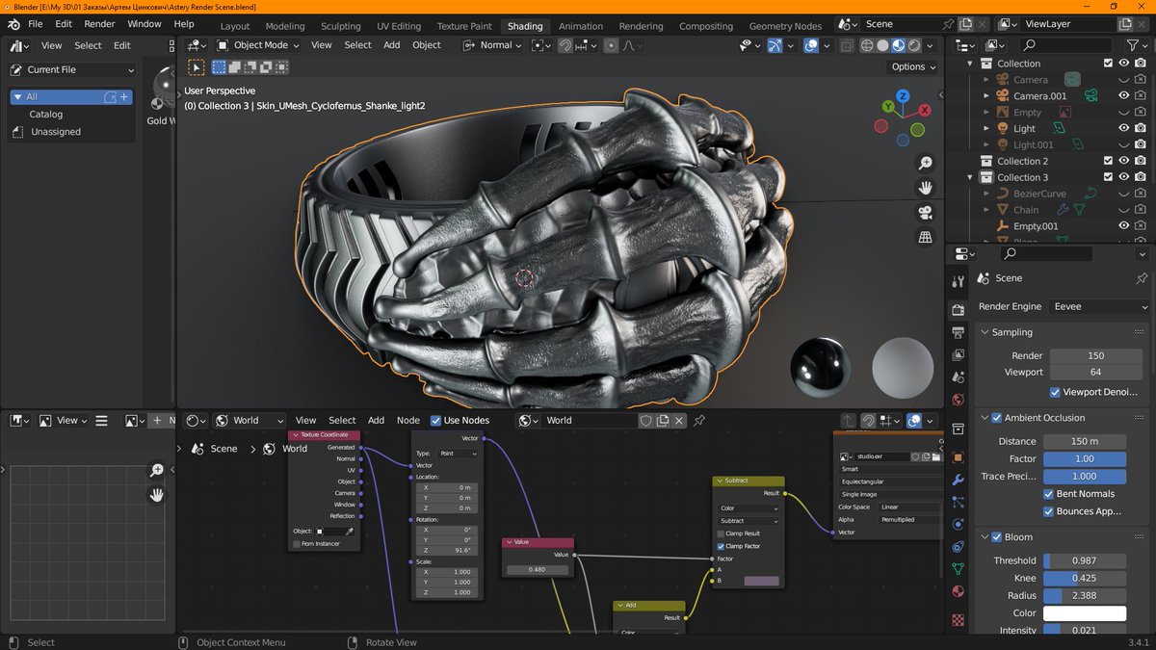Uncheck Use Nodes in the node editor
This screenshot has width=1156, height=650.
pos(435,421)
